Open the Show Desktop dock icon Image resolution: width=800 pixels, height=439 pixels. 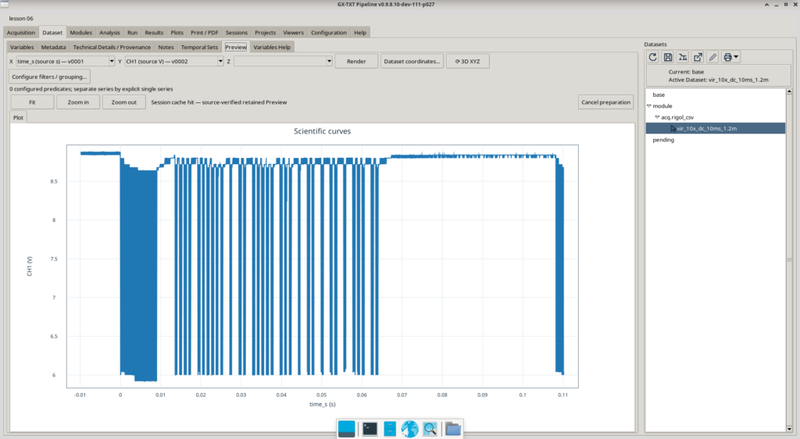click(x=346, y=429)
